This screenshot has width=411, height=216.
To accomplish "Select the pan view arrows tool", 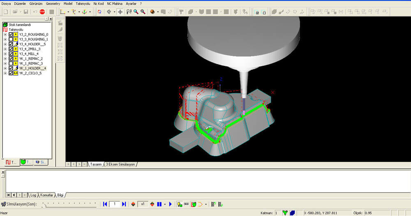I will [x=120, y=12].
